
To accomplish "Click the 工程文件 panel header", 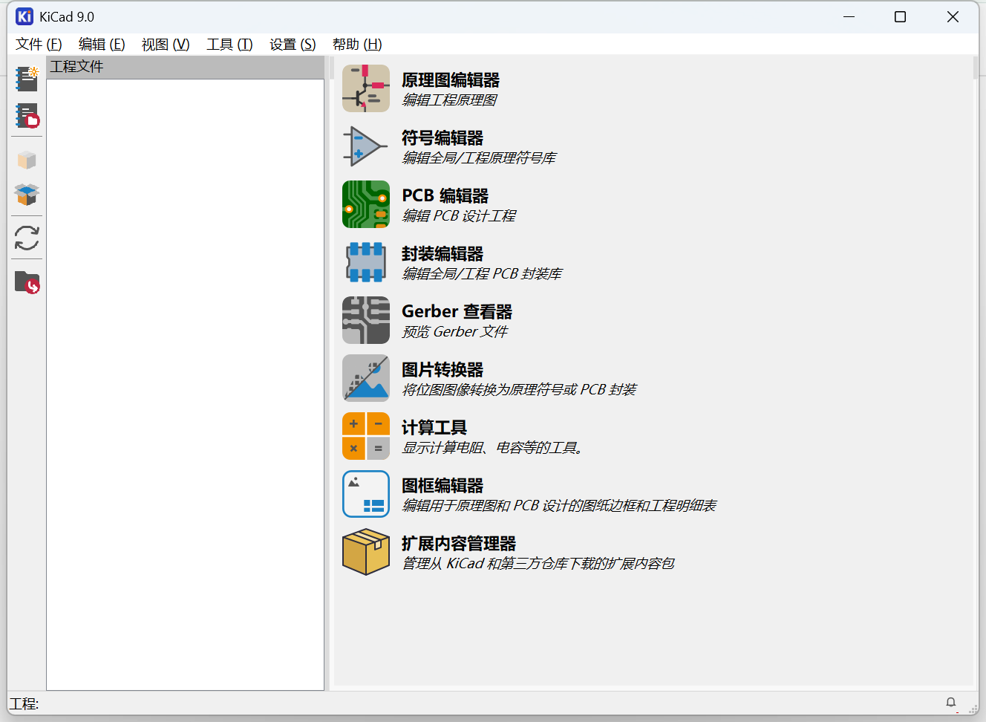I will click(x=185, y=67).
